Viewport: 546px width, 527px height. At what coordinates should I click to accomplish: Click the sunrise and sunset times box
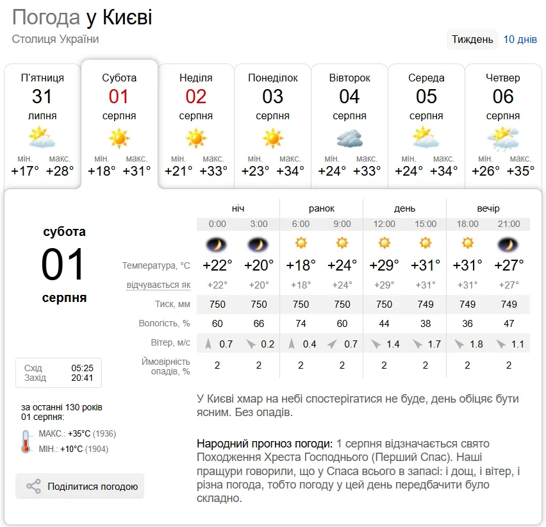(x=58, y=372)
